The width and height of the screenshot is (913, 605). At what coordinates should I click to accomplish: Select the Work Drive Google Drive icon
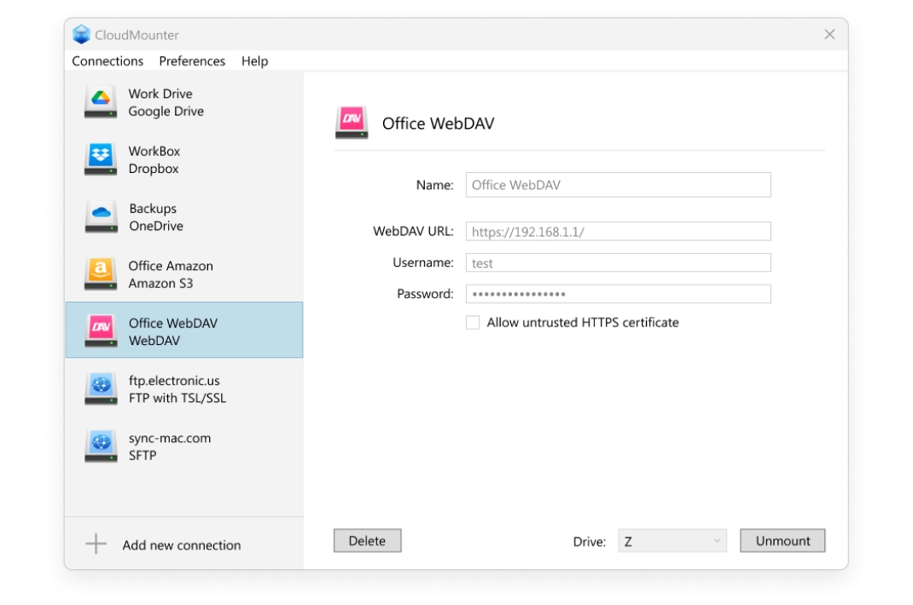pos(101,101)
